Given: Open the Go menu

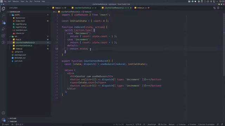Looking at the screenshot, I should 27,1.
